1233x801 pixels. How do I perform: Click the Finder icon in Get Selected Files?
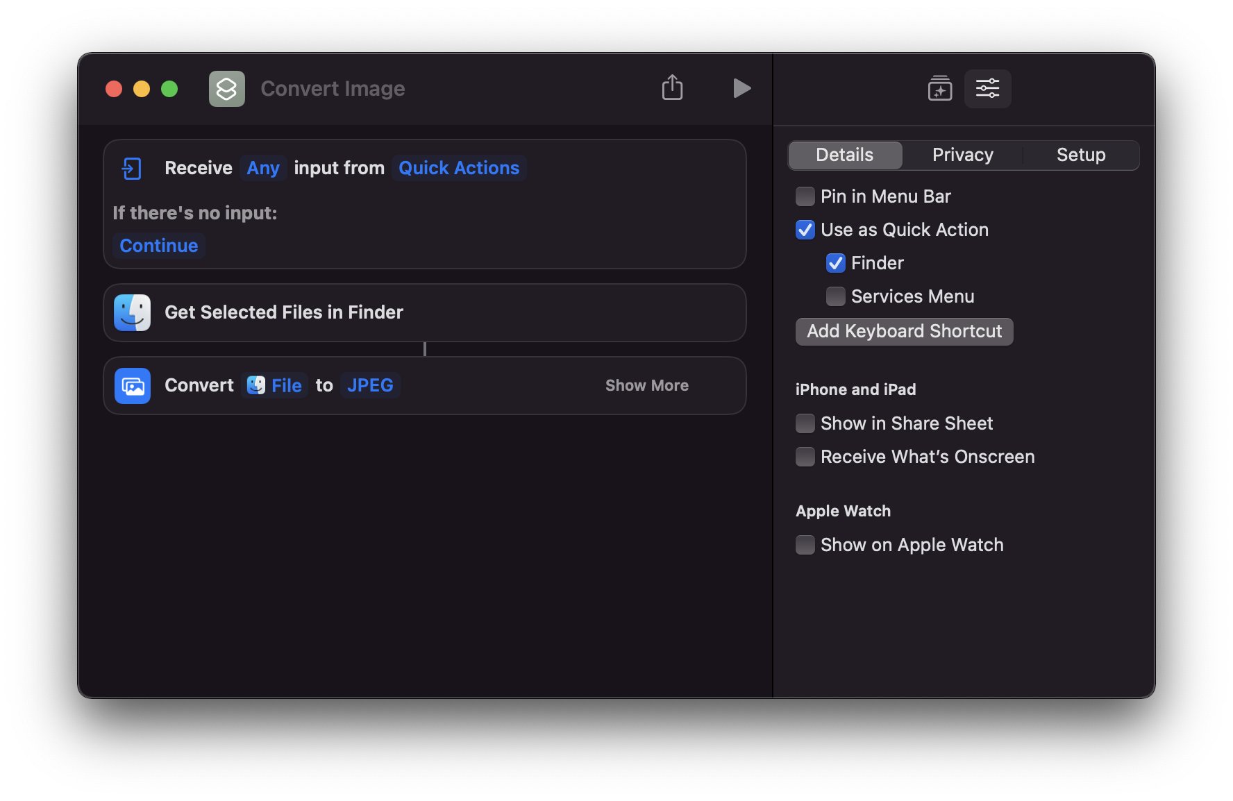[x=133, y=312]
